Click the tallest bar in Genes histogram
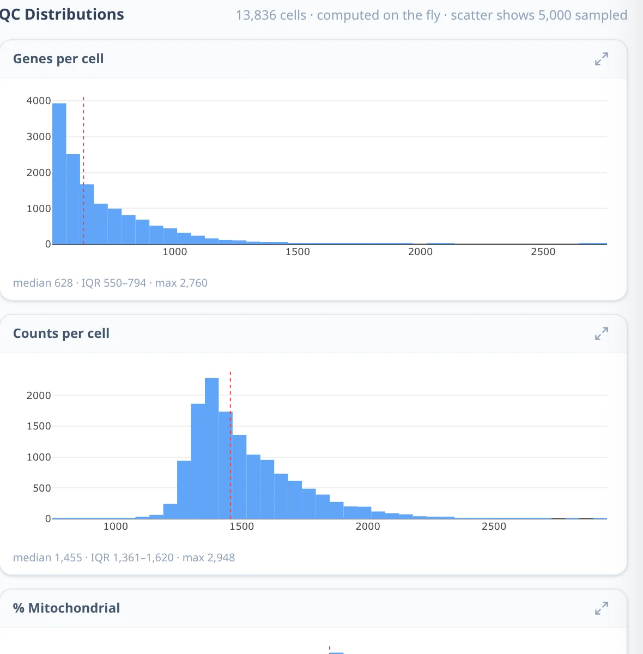Viewport: 643px width, 654px height. (x=59, y=173)
